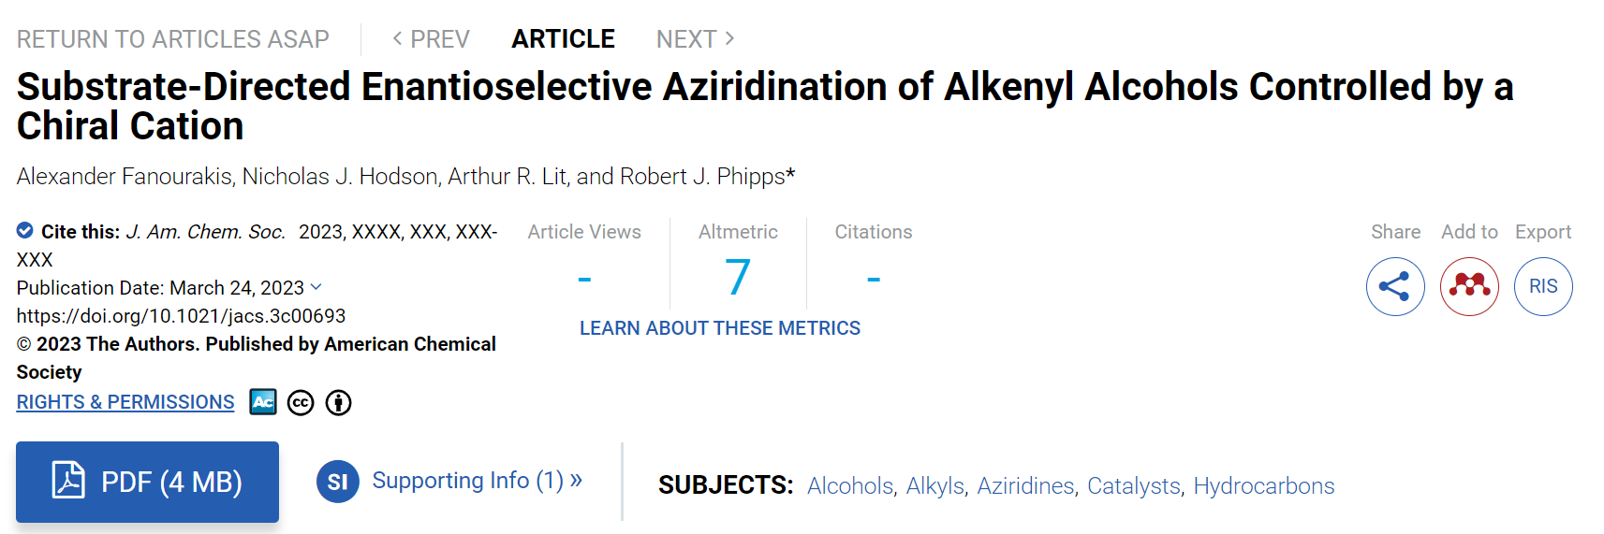Image resolution: width=1604 pixels, height=534 pixels.
Task: Return to Articles ASAP link
Action: click(173, 39)
